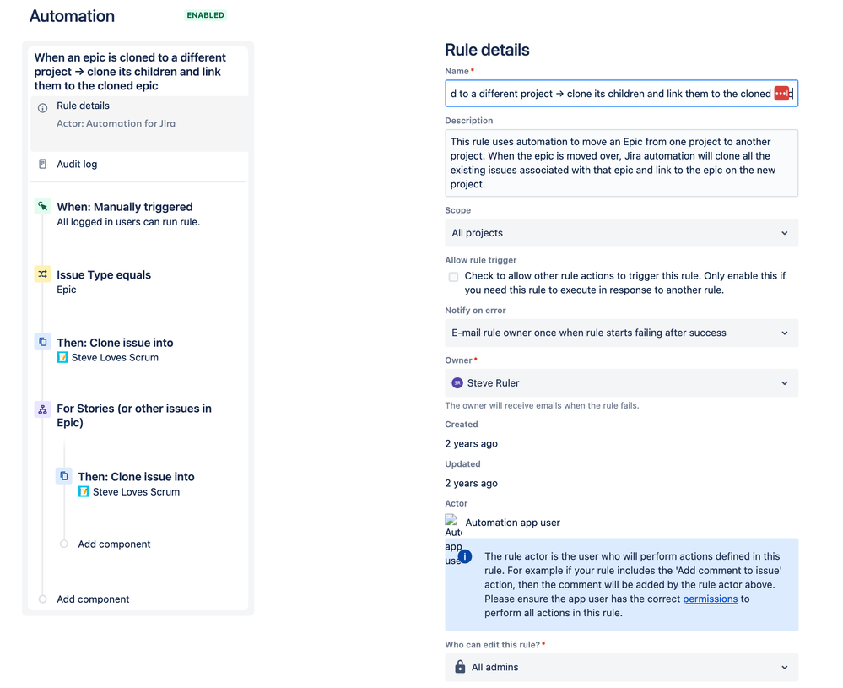
Task: Click the broken Automation app user image
Action: pos(451,520)
